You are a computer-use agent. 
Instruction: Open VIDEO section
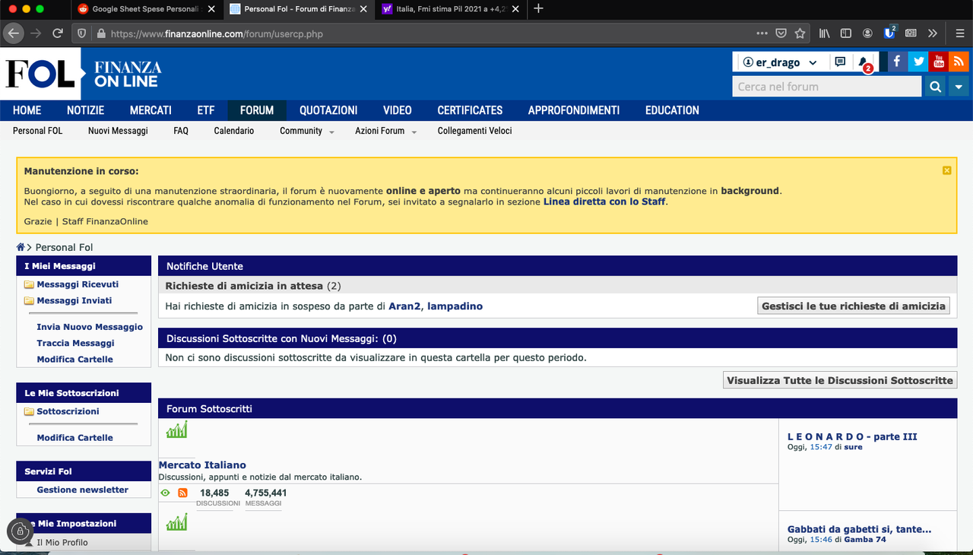click(398, 110)
